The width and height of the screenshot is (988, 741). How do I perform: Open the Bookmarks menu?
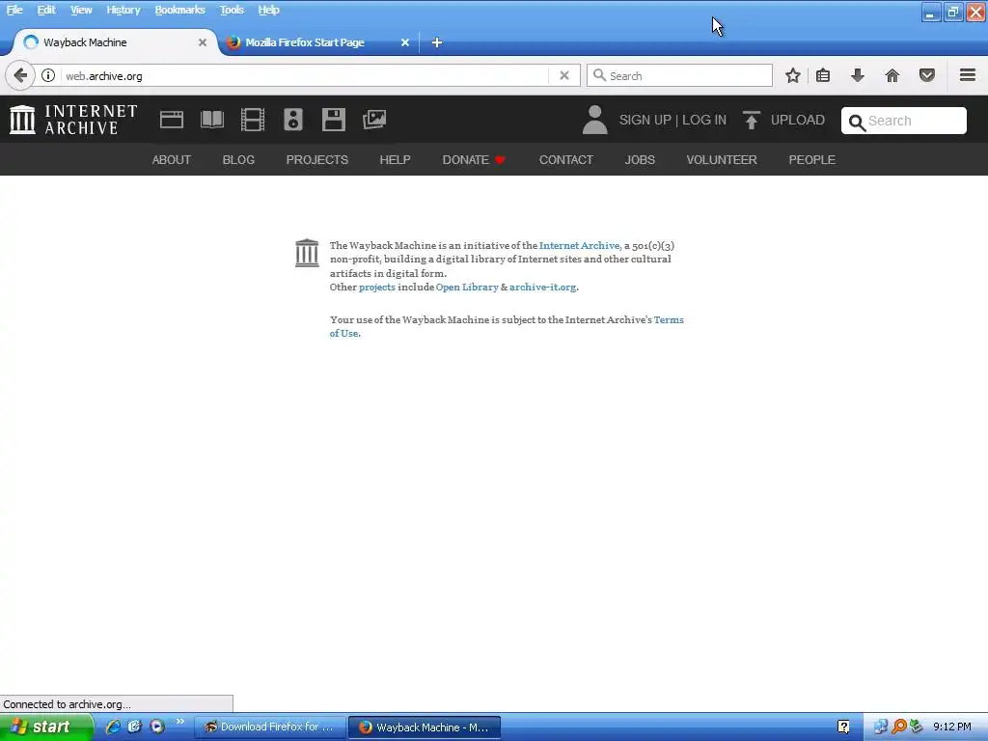tap(179, 10)
